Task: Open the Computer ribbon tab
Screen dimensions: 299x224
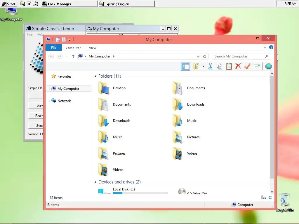Action: [x=73, y=48]
